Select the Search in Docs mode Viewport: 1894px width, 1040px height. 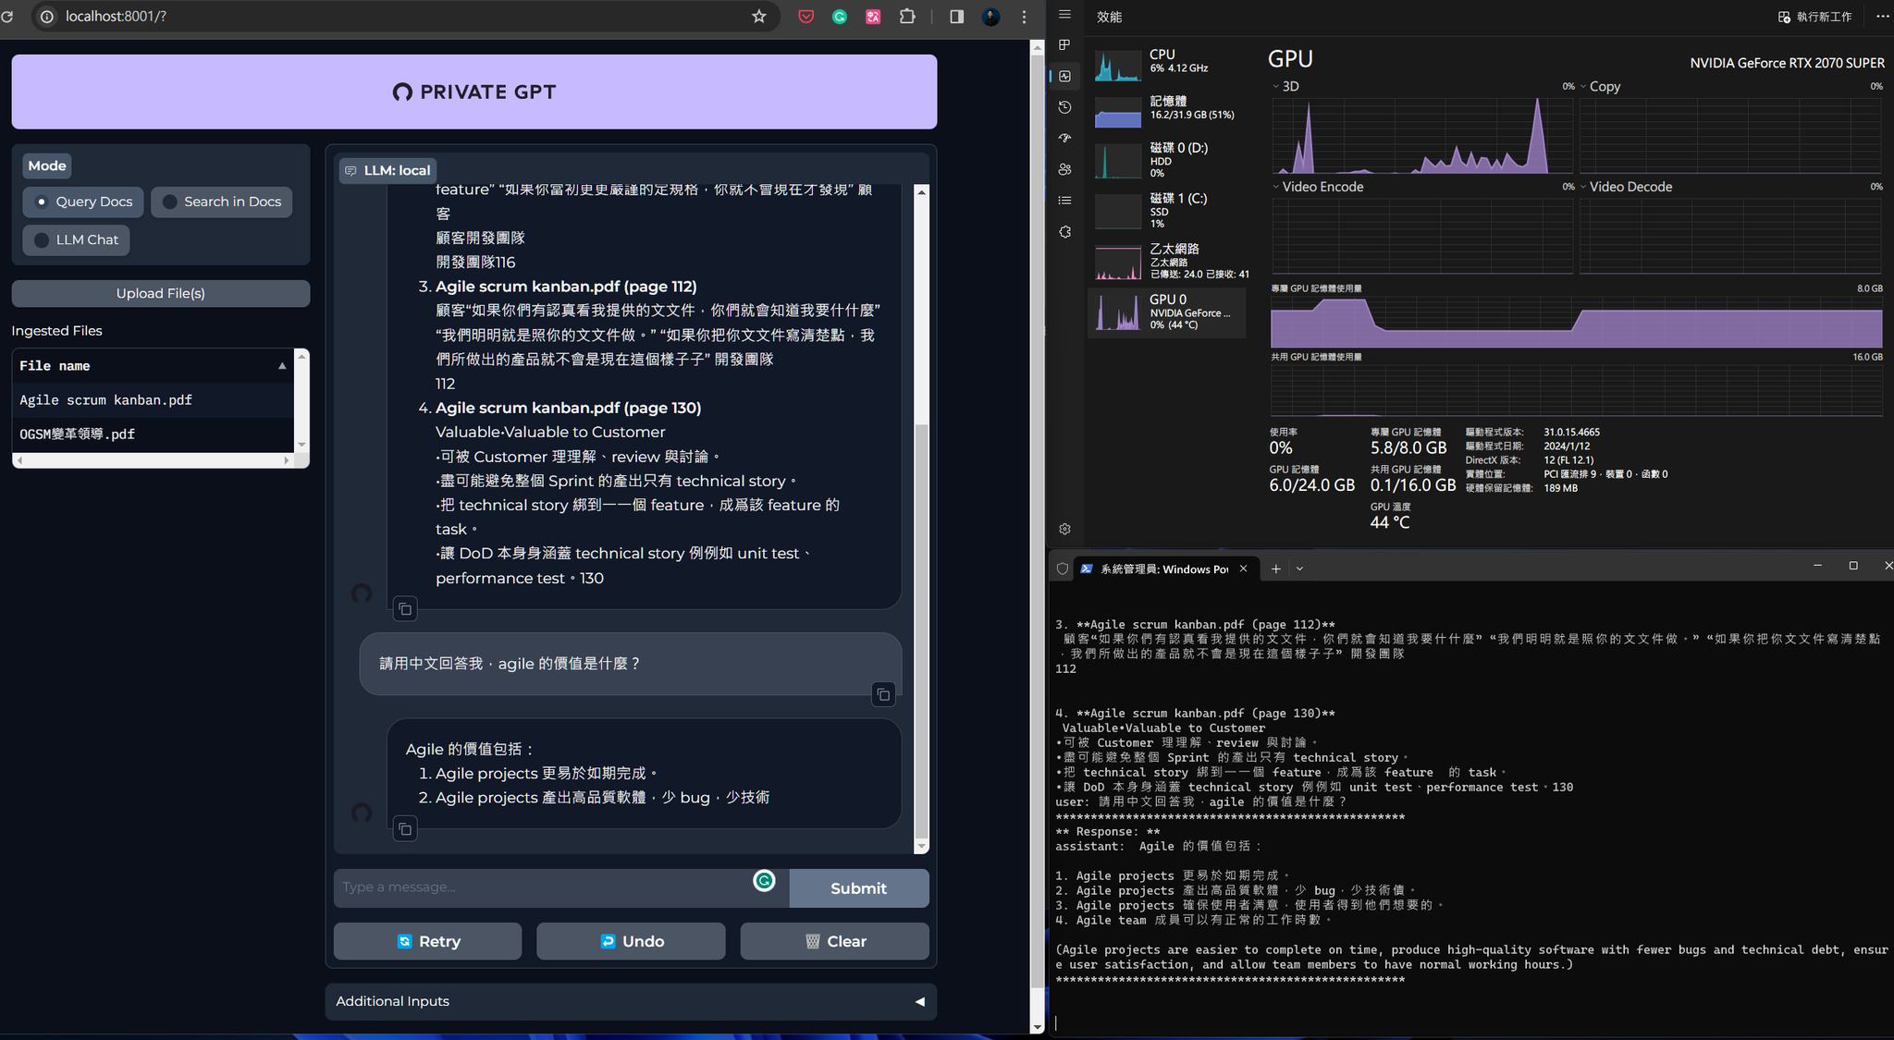click(x=222, y=202)
